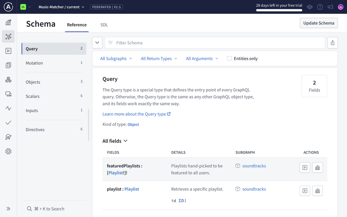Open the Schema graph icon in sidebar

(8, 37)
